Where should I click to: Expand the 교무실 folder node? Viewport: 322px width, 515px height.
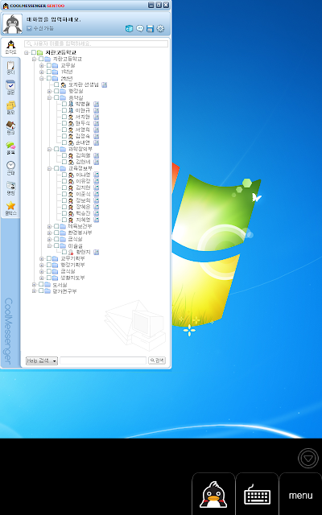42,65
